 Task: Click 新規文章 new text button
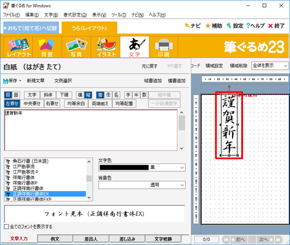(x=35, y=81)
